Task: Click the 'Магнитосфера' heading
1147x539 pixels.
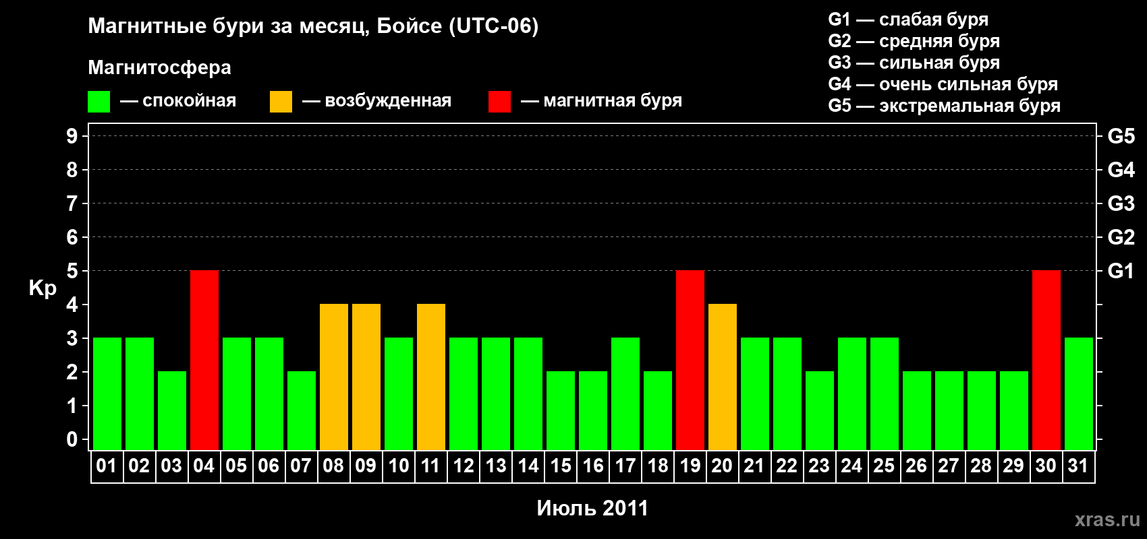Action: (x=160, y=68)
